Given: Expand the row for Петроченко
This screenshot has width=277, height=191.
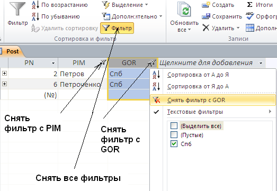Looking at the screenshot, I should [x=4, y=84].
